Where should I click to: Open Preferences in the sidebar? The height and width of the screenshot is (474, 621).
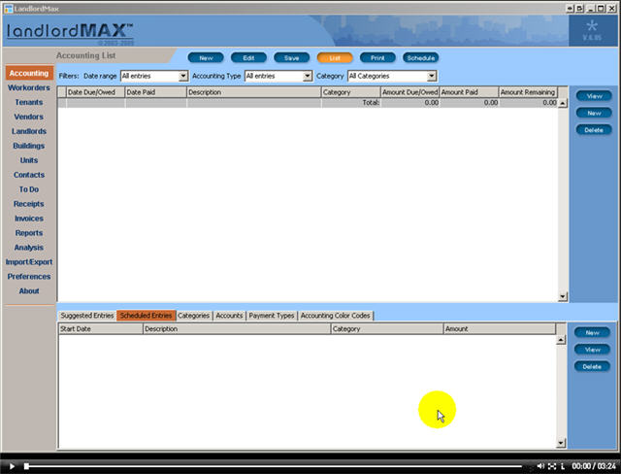[x=29, y=277]
